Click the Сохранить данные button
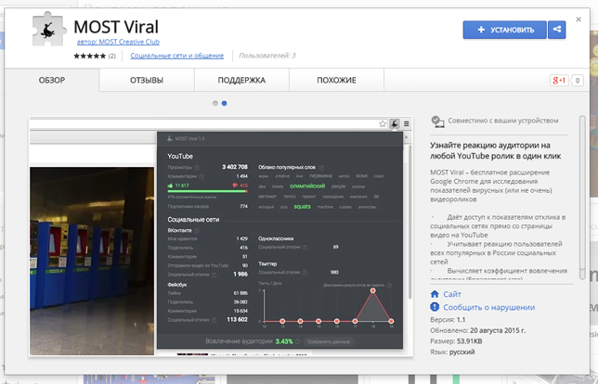This screenshot has width=598, height=384. tap(329, 341)
